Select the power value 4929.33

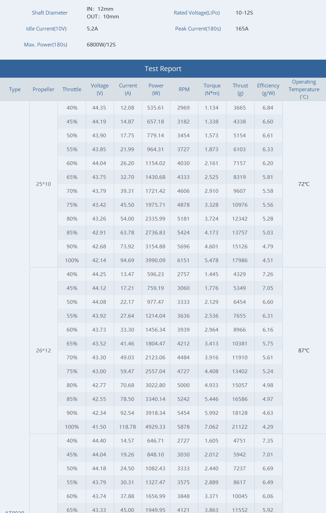(155, 427)
